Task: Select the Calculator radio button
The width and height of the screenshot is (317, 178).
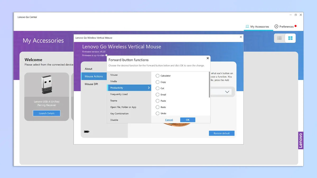Action: click(158, 76)
